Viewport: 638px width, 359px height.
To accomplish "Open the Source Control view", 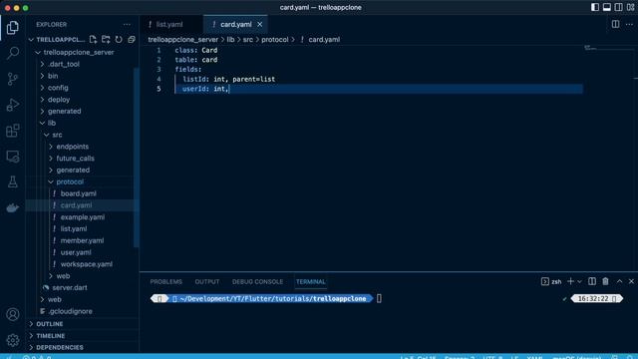I will pos(13,79).
